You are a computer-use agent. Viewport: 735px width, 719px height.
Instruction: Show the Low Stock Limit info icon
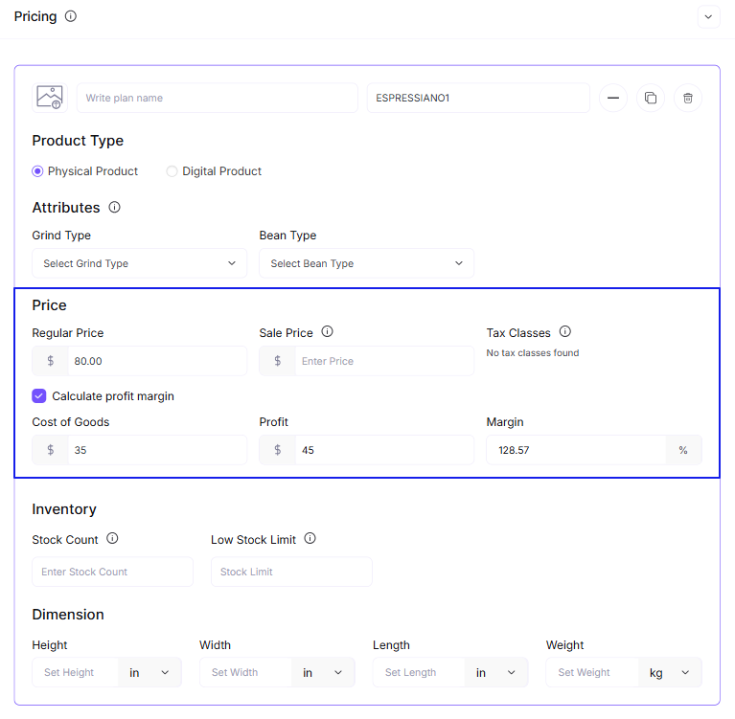(x=310, y=538)
